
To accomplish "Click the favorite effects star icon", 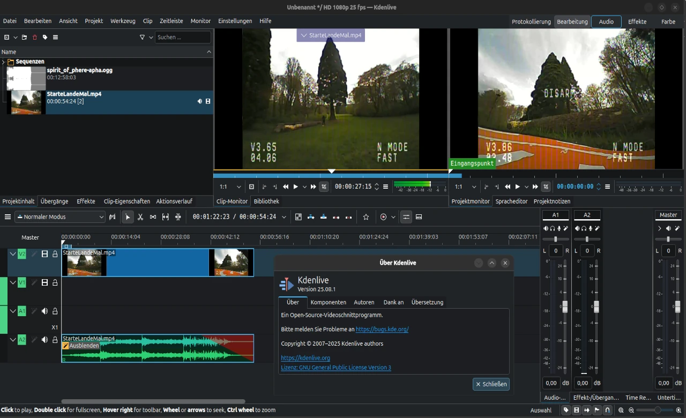I will click(x=366, y=217).
